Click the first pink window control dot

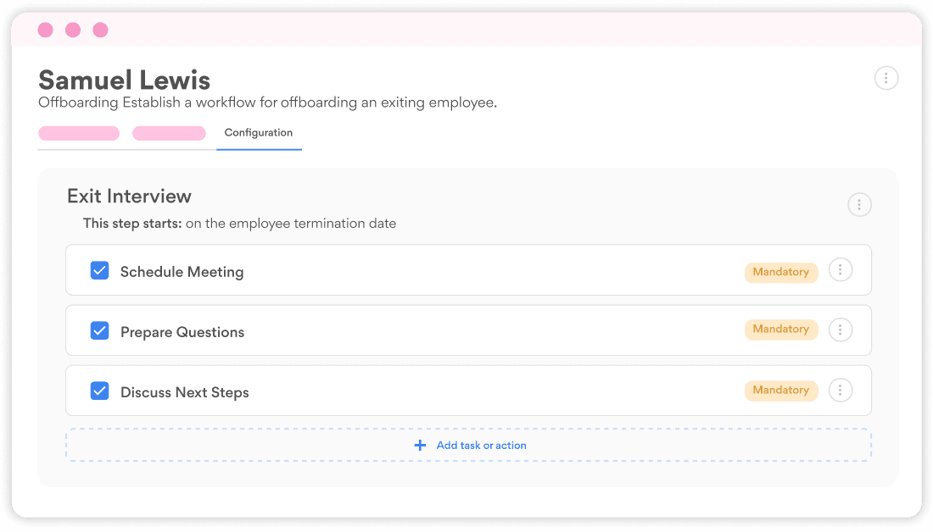pyautogui.click(x=45, y=30)
